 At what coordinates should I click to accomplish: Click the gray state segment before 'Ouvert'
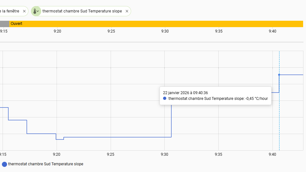(x=4, y=24)
